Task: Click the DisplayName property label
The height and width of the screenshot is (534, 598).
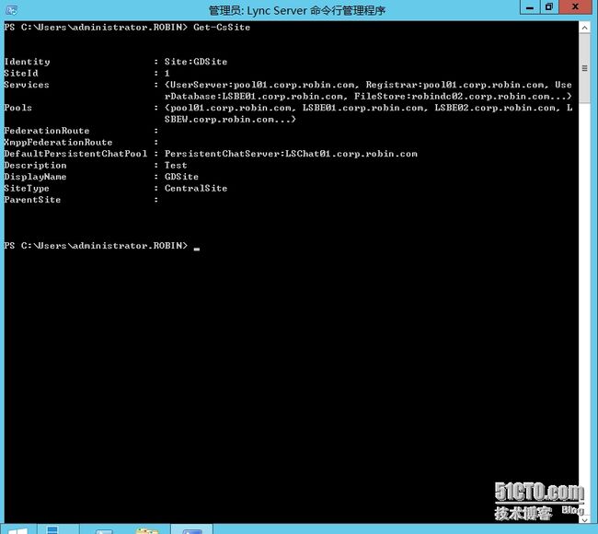Action: [x=35, y=177]
